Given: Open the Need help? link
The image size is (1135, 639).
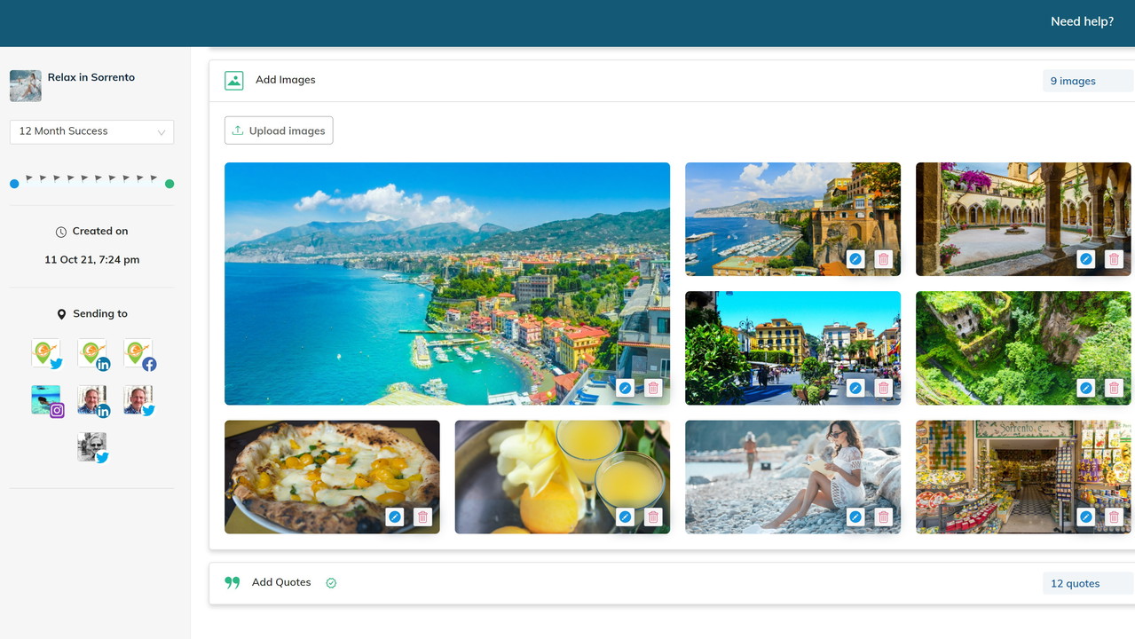Looking at the screenshot, I should [x=1081, y=21].
